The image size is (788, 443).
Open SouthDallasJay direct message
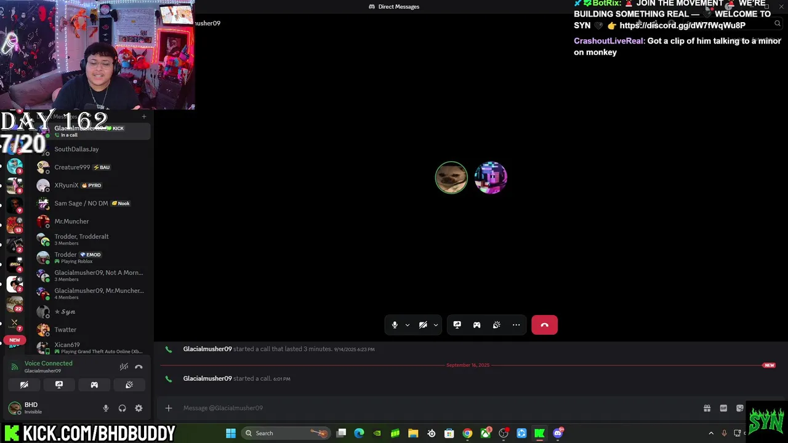point(92,149)
